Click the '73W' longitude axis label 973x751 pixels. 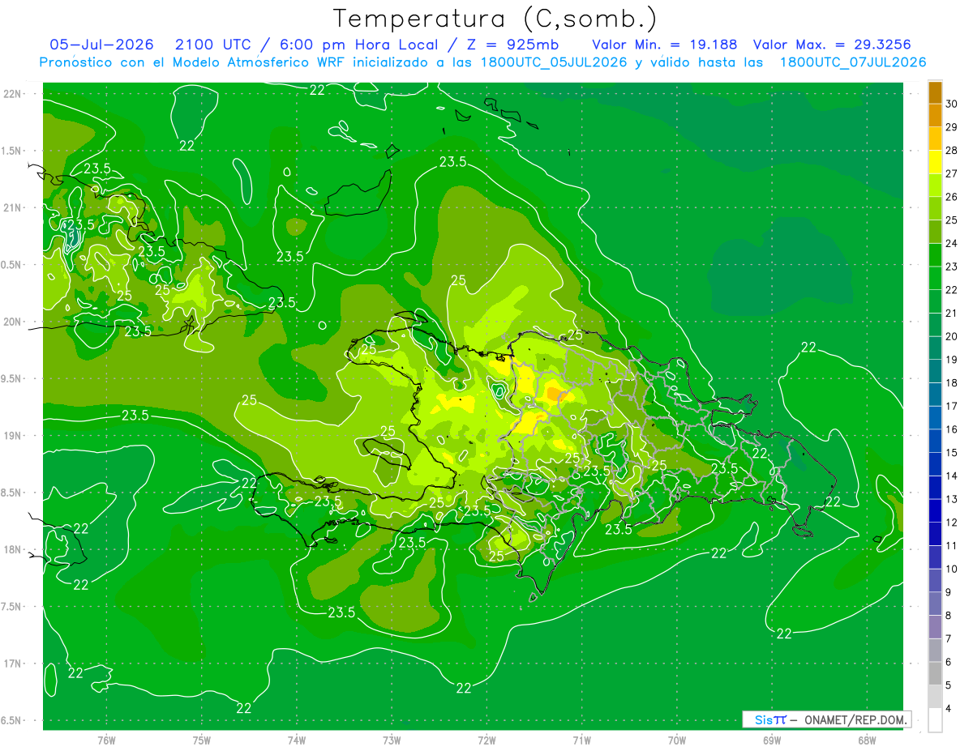392,740
